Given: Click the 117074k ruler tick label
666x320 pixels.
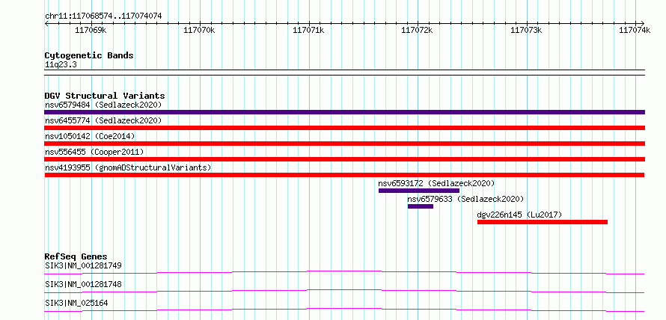Looking at the screenshot, I should (x=635, y=30).
